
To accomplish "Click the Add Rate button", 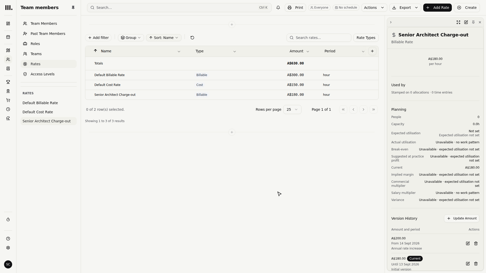I will click(x=437, y=8).
